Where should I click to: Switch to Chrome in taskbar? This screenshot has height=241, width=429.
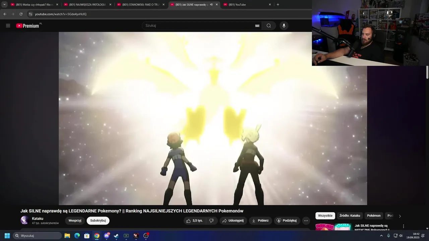pos(97,236)
